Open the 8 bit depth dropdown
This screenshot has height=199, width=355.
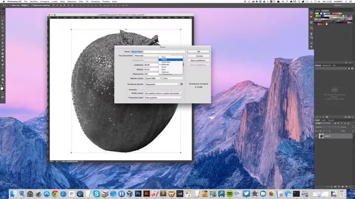(x=173, y=78)
